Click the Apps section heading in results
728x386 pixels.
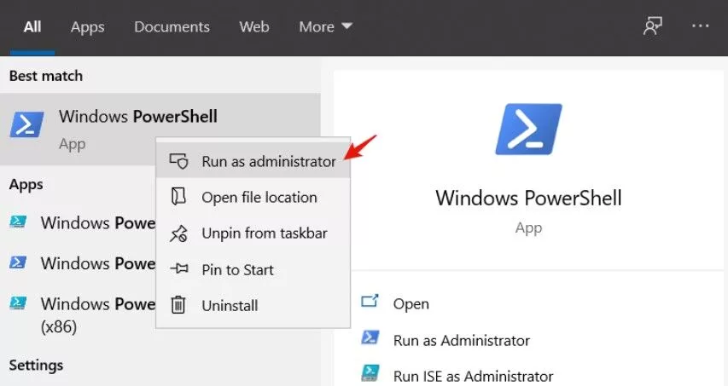coord(26,184)
